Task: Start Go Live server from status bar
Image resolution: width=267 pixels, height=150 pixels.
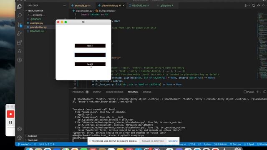Action: point(235,144)
